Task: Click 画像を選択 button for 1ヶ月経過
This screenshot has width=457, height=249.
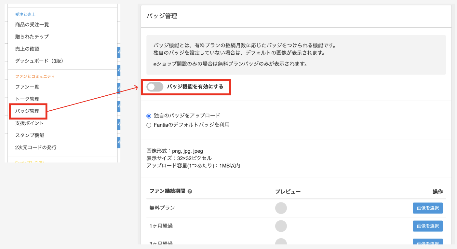Action: [x=428, y=226]
